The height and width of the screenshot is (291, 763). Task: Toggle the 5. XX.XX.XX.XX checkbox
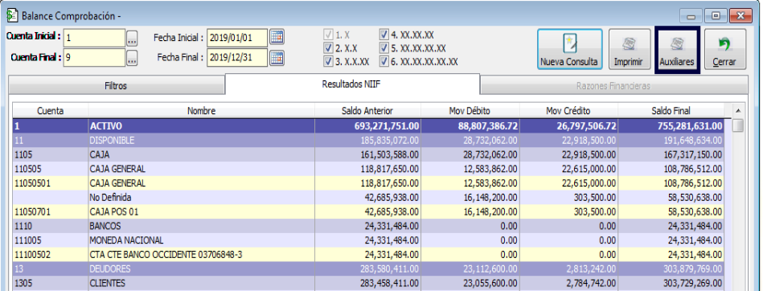[x=384, y=49]
